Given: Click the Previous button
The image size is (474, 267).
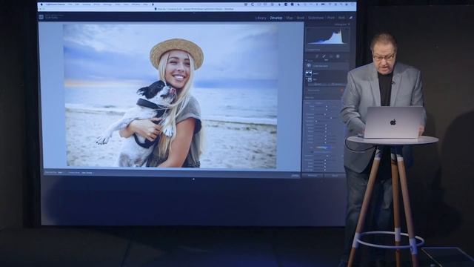Looking at the screenshot, I should pos(313,176).
